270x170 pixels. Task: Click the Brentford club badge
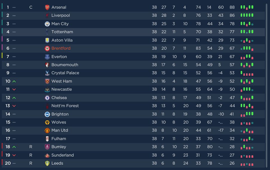[47, 48]
